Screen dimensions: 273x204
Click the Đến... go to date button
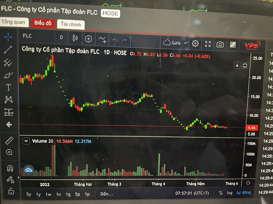pos(107,194)
